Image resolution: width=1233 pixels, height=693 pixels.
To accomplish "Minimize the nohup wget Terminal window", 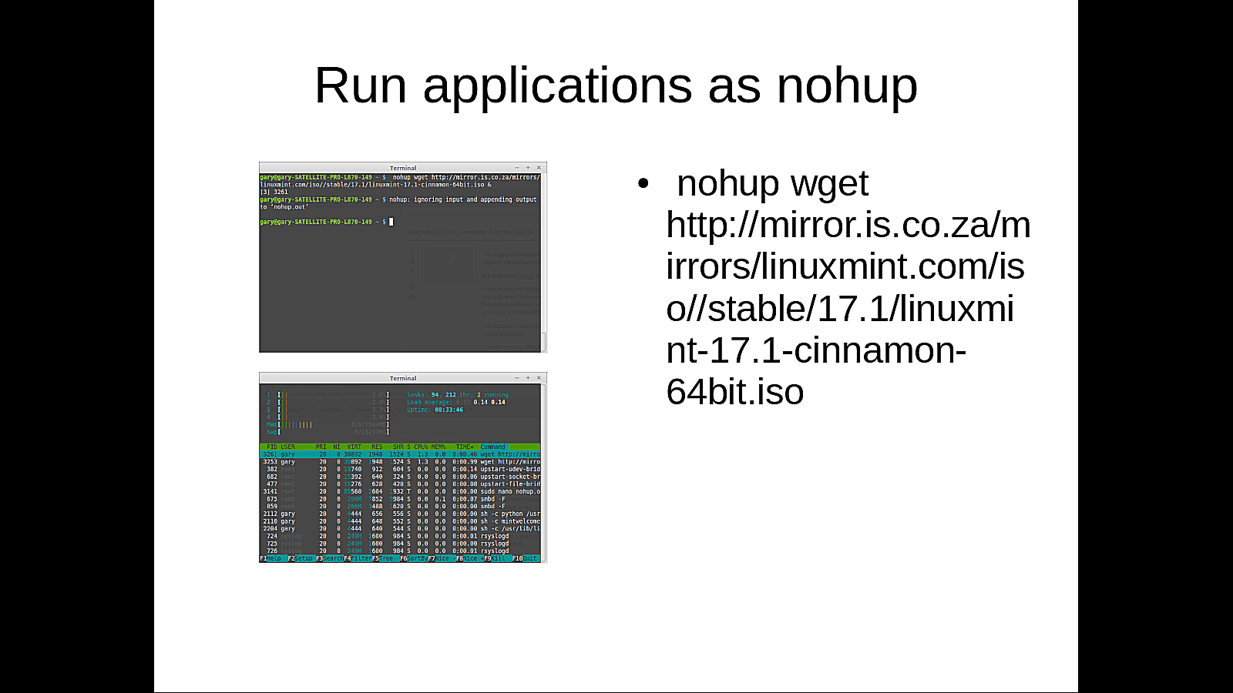I will (x=517, y=167).
